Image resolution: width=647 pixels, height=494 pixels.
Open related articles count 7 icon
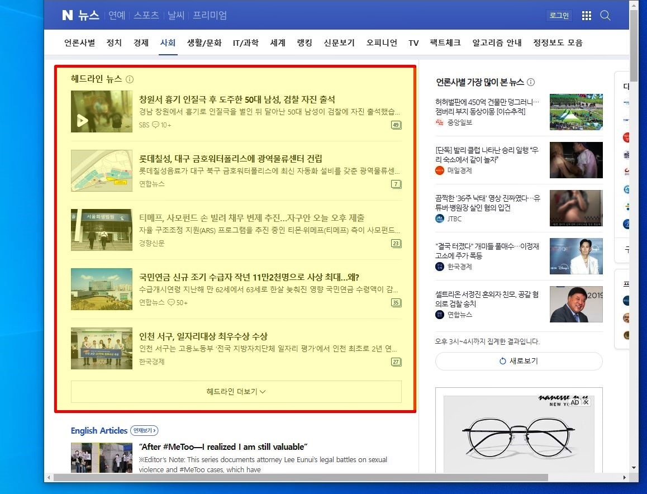pos(396,184)
